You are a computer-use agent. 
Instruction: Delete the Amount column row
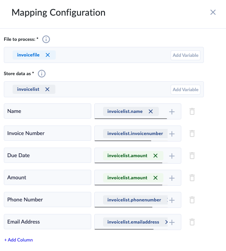[192, 178]
